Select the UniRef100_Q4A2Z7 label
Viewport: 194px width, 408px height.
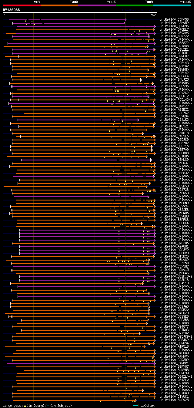pos(174,106)
